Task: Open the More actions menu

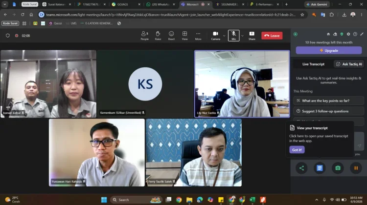Action: [198, 36]
